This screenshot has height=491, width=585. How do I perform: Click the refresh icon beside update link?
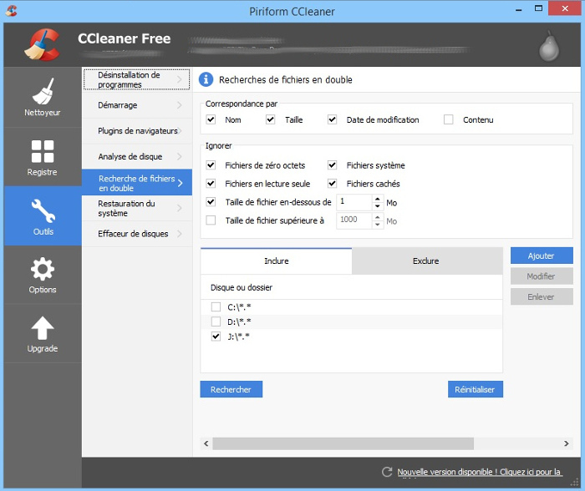click(387, 472)
